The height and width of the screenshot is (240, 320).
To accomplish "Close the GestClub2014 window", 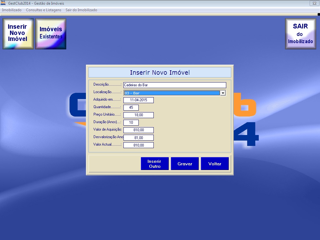I will 313,3.
